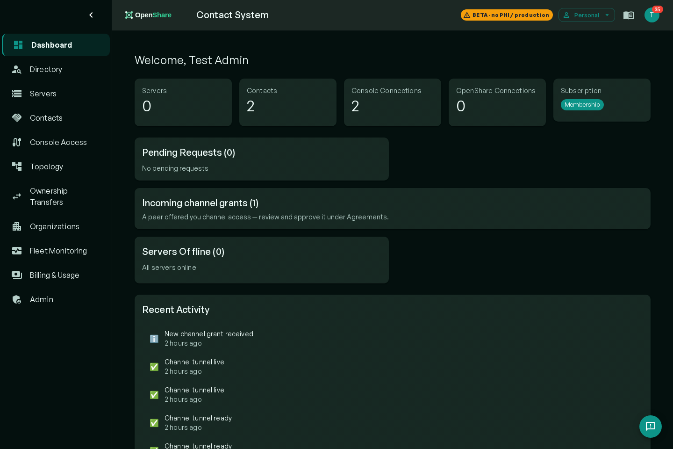Go to Organizations
Viewport: 673px width, 449px height.
pos(56,226)
